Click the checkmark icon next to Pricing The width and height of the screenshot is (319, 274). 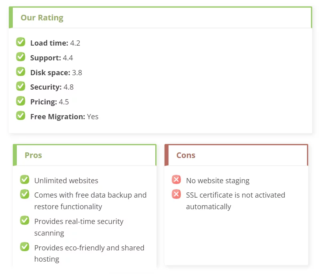pyautogui.click(x=20, y=101)
